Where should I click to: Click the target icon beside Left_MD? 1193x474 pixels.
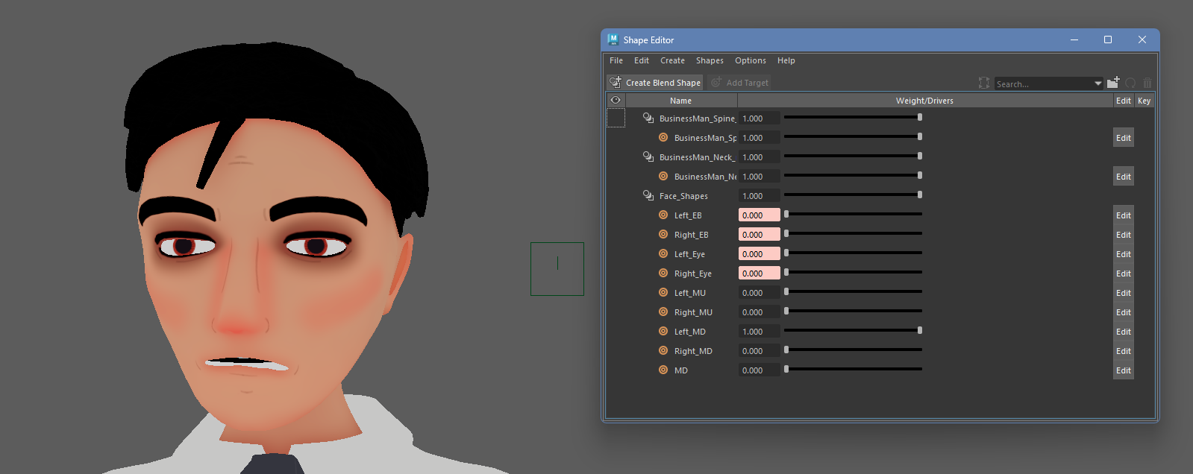tap(663, 331)
